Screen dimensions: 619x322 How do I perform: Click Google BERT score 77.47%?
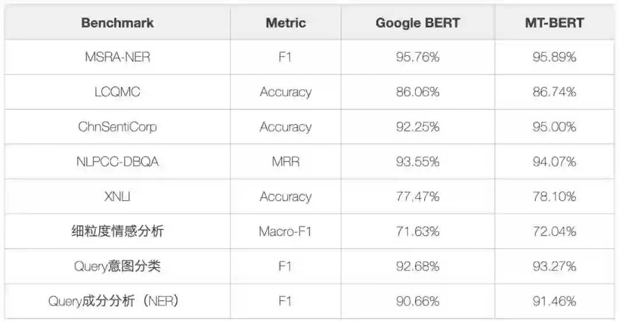418,197
